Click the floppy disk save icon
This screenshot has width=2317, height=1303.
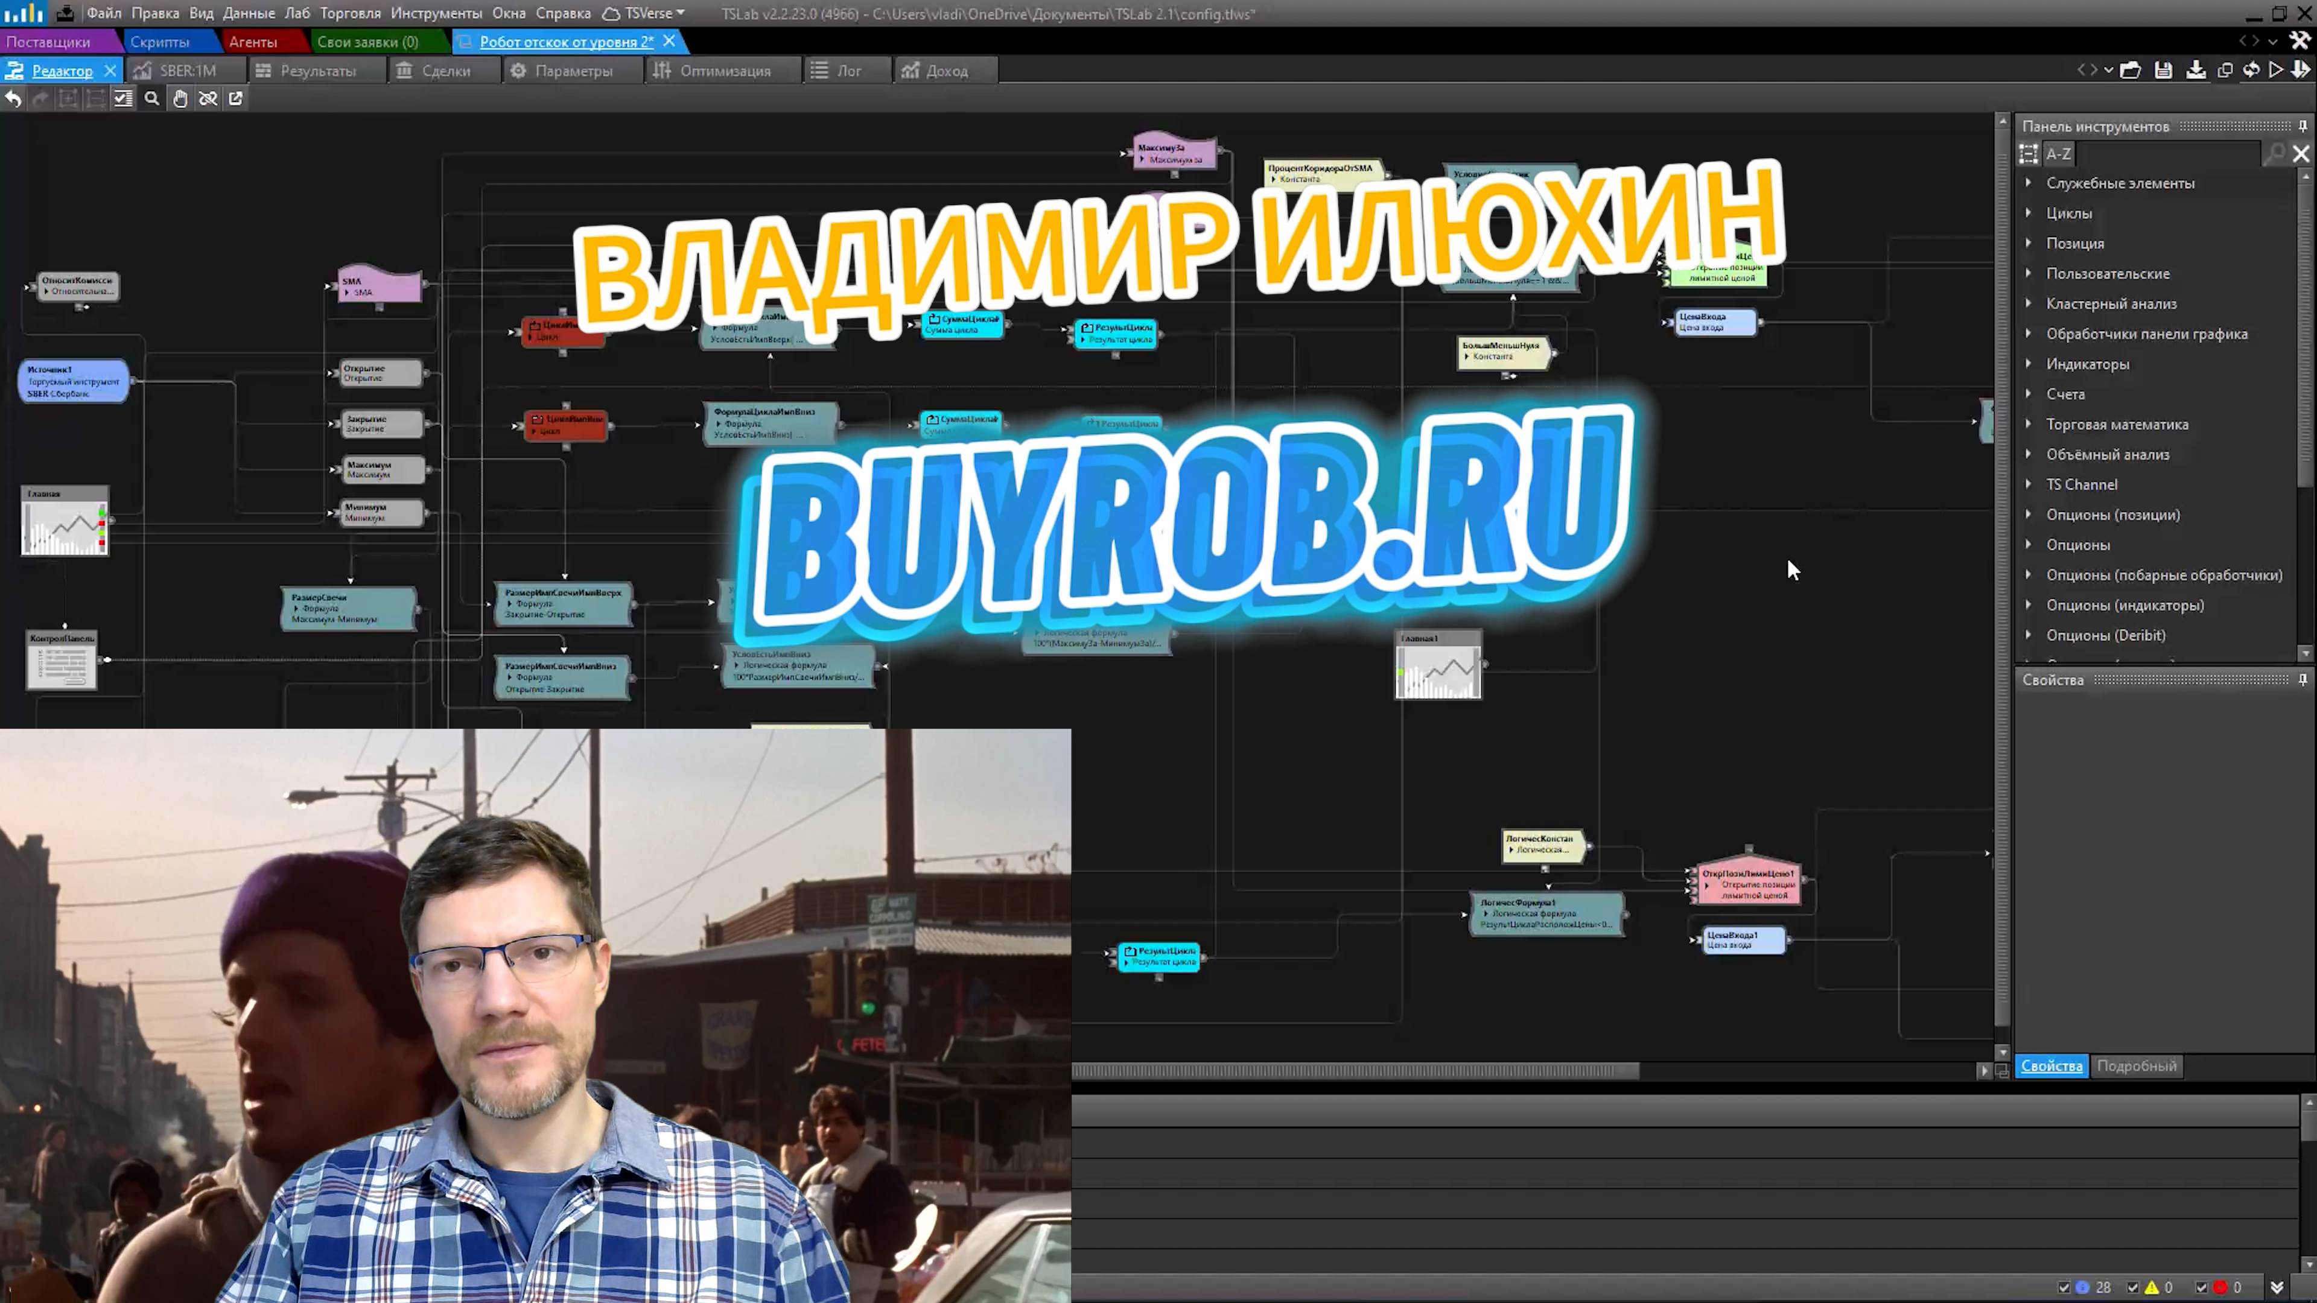pyautogui.click(x=2163, y=70)
